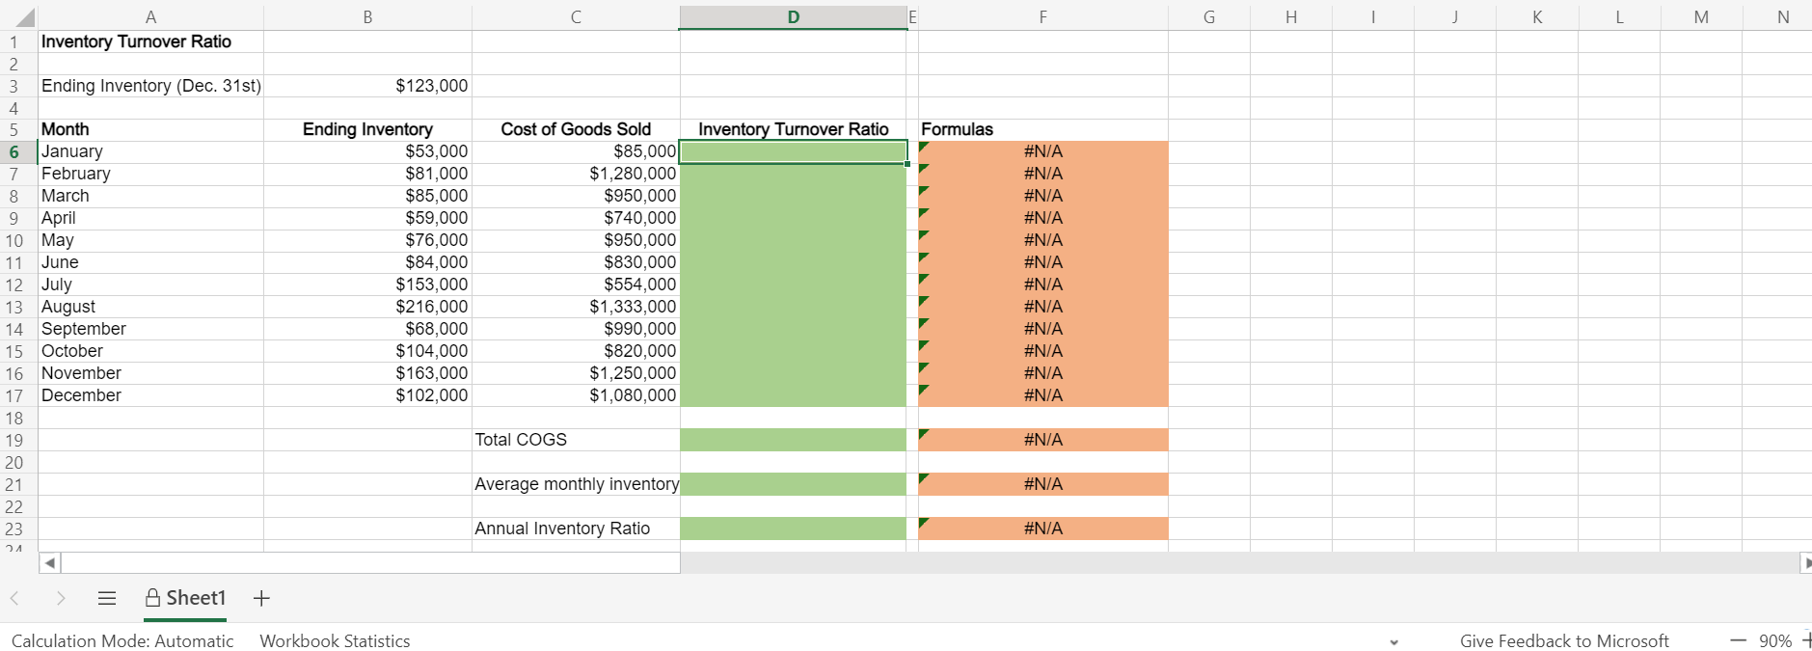This screenshot has height=651, width=1812.
Task: Select 'Total COGS' label cell
Action: coord(576,440)
